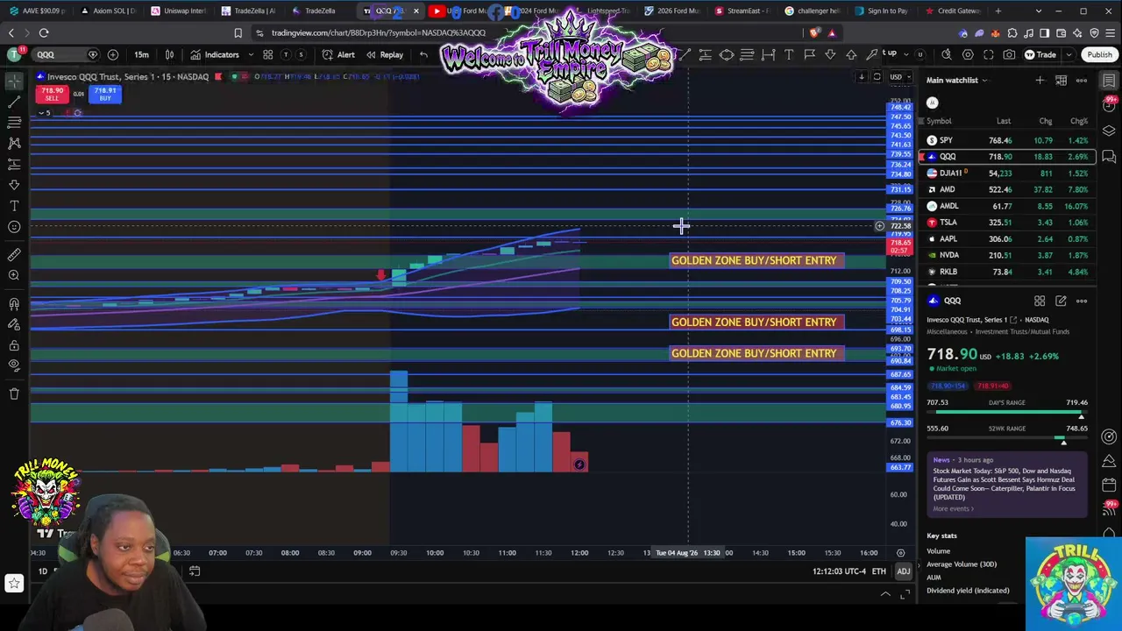Viewport: 1122px width, 631px height.
Task: Open chart settings hexagon icon
Action: click(x=968, y=54)
